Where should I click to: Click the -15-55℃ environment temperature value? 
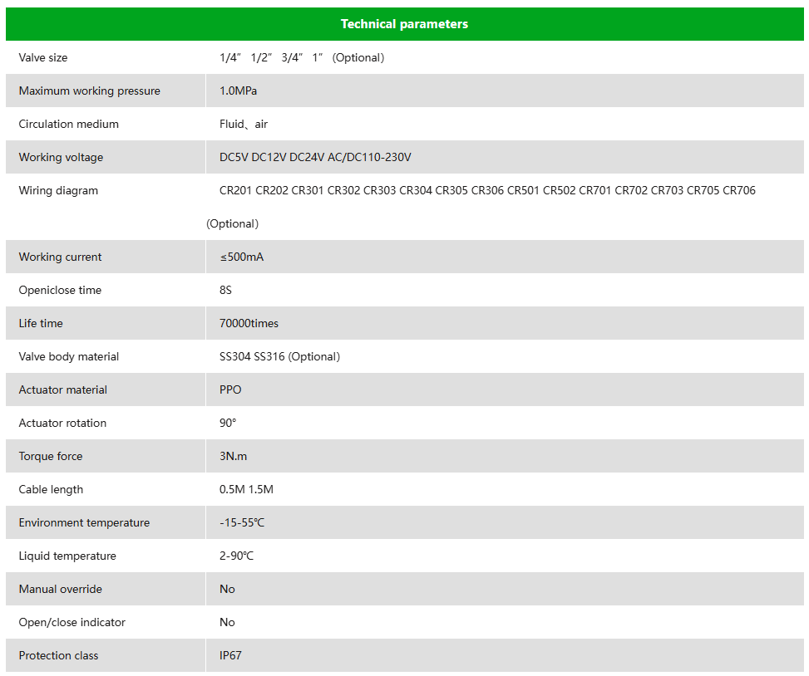coord(242,522)
